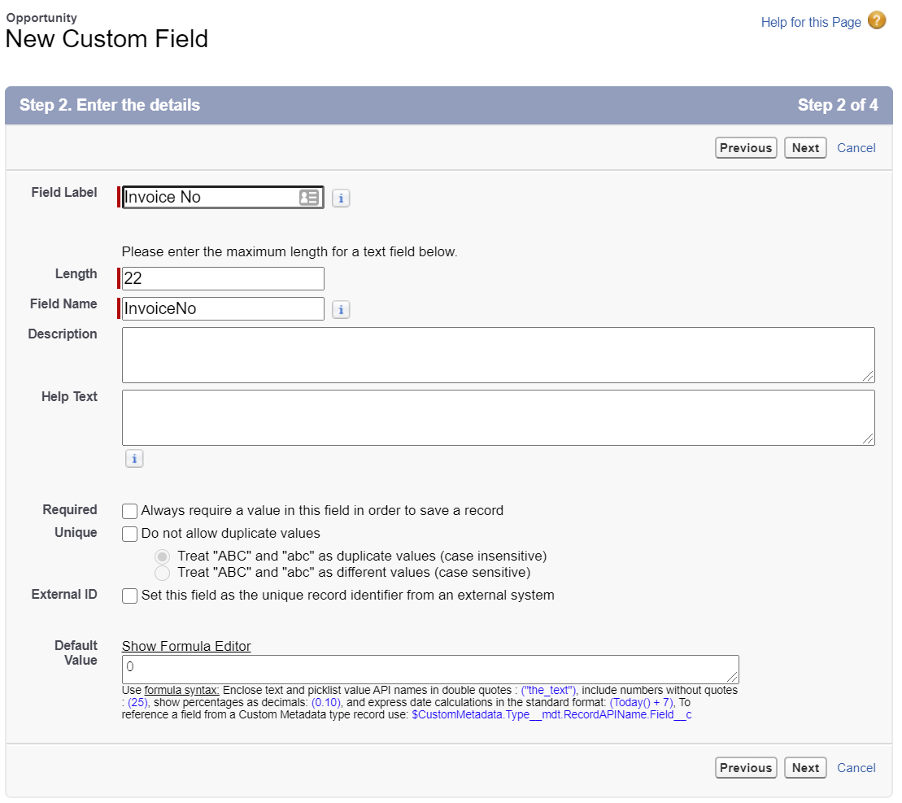
Task: Click info icon next to Field Name
Action: pyautogui.click(x=341, y=309)
